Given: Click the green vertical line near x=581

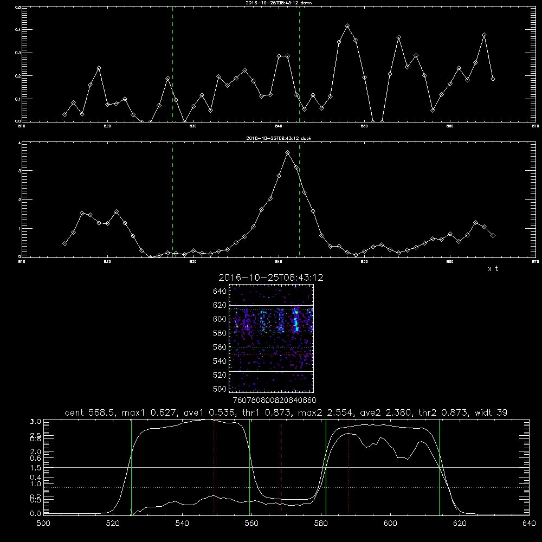Looking at the screenshot, I should click(326, 467).
